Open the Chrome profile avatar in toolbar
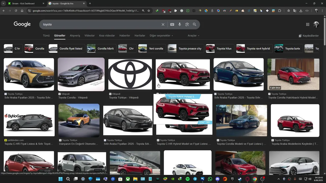This screenshot has height=183, width=326. coord(316,11)
